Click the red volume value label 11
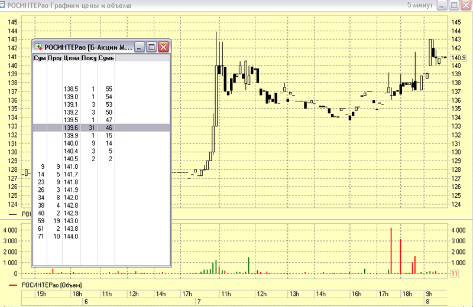Viewport: 473px width, 307px height. (454, 273)
